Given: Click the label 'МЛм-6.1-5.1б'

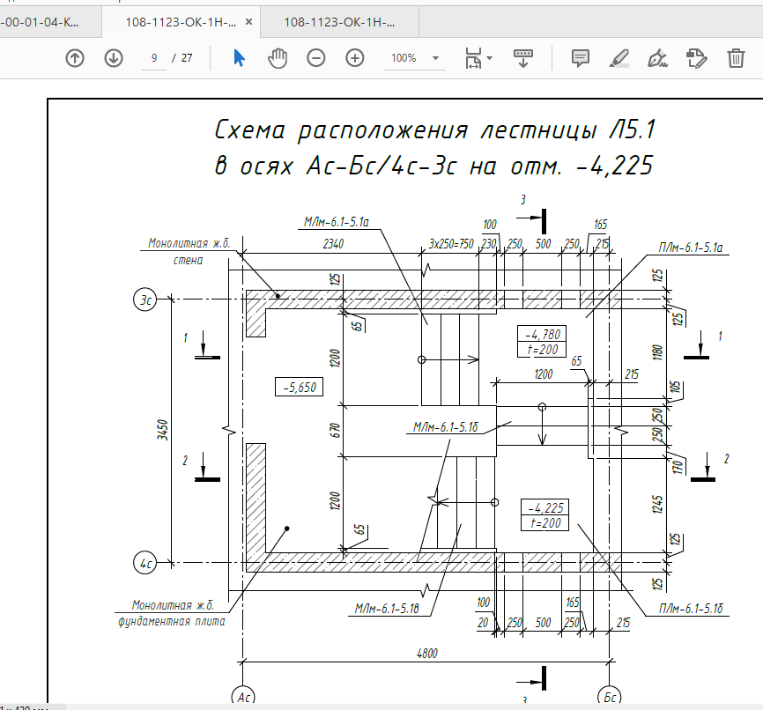Looking at the screenshot, I should [x=445, y=426].
